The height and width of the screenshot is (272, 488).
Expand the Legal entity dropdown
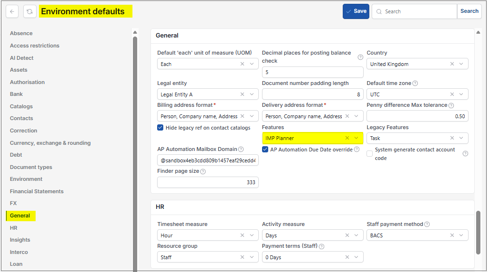252,94
